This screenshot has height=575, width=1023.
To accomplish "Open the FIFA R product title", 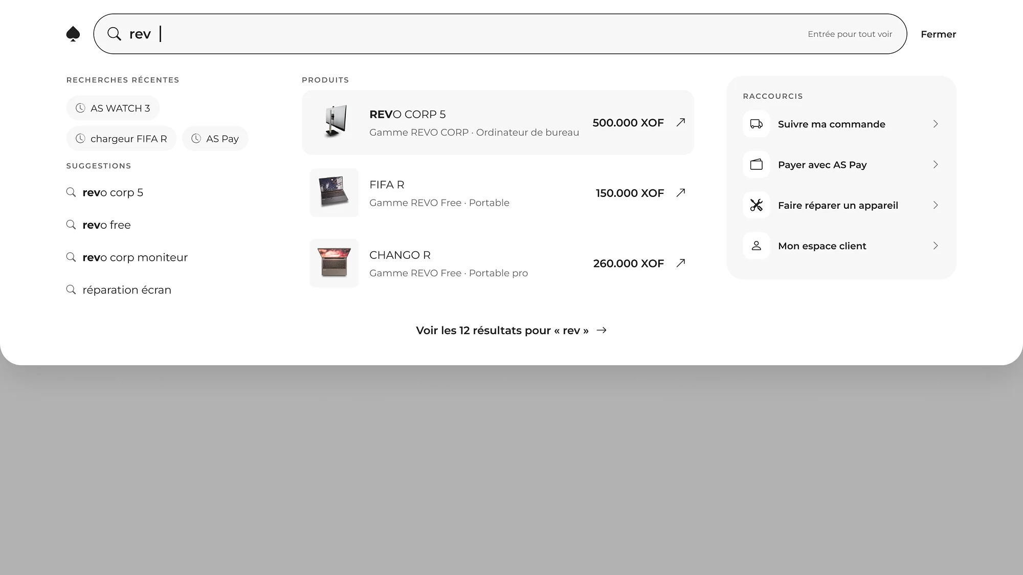I will [387, 185].
